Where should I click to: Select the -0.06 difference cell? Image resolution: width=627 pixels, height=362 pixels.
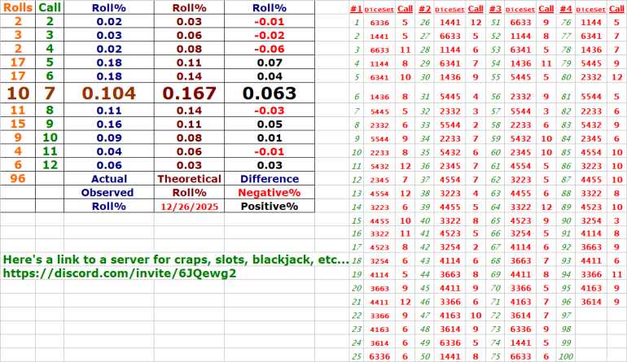tap(270, 49)
